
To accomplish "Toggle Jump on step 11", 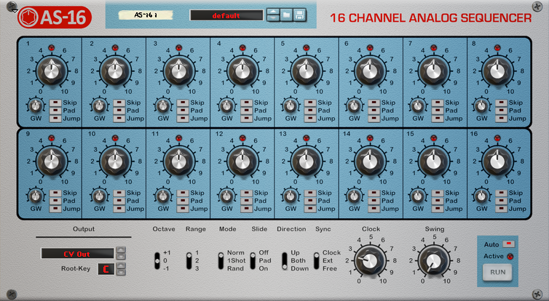I will (x=183, y=209).
